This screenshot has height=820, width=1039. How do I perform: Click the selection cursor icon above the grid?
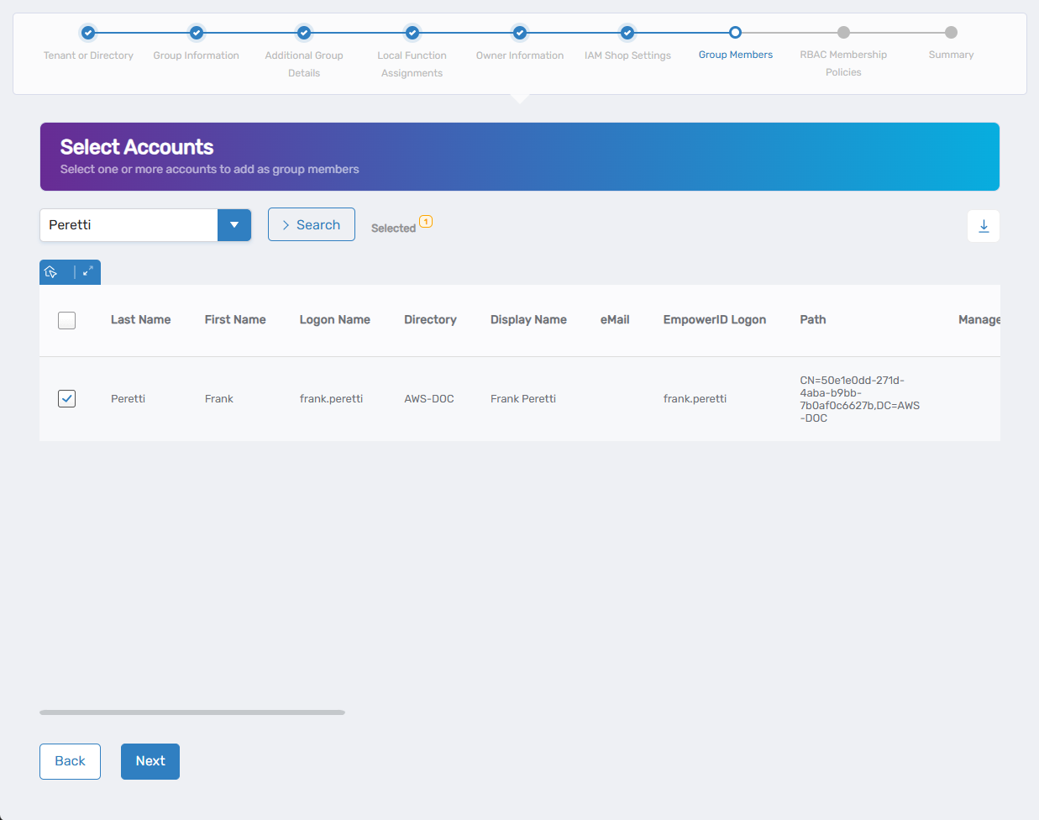(51, 271)
